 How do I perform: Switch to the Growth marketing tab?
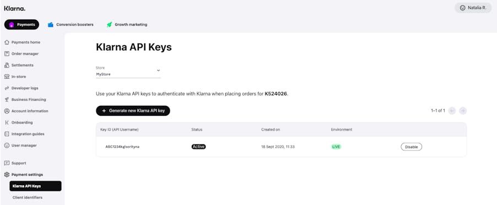(127, 24)
